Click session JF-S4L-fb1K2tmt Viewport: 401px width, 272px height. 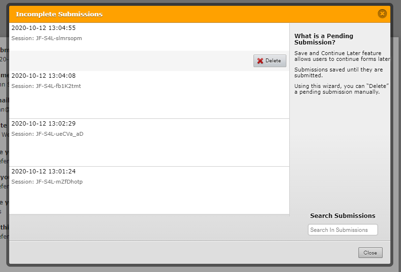click(x=46, y=86)
